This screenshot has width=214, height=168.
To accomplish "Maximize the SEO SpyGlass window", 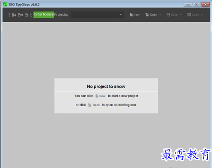I will point(196,5).
